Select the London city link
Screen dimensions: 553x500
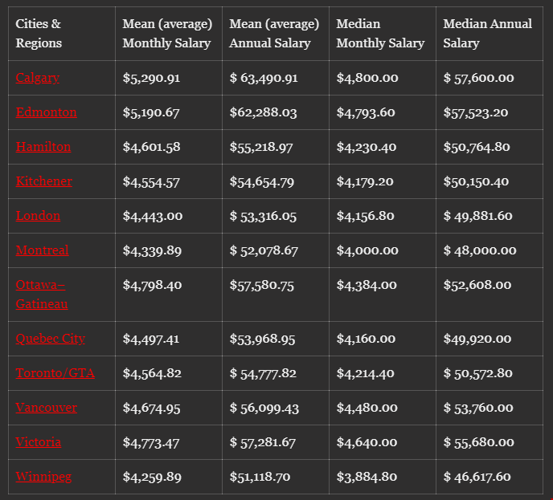38,216
